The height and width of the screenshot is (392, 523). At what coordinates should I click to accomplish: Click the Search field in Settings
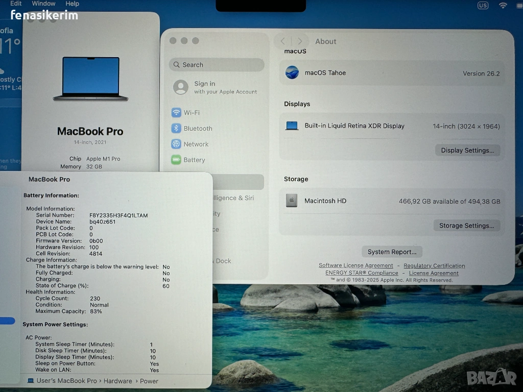click(217, 65)
